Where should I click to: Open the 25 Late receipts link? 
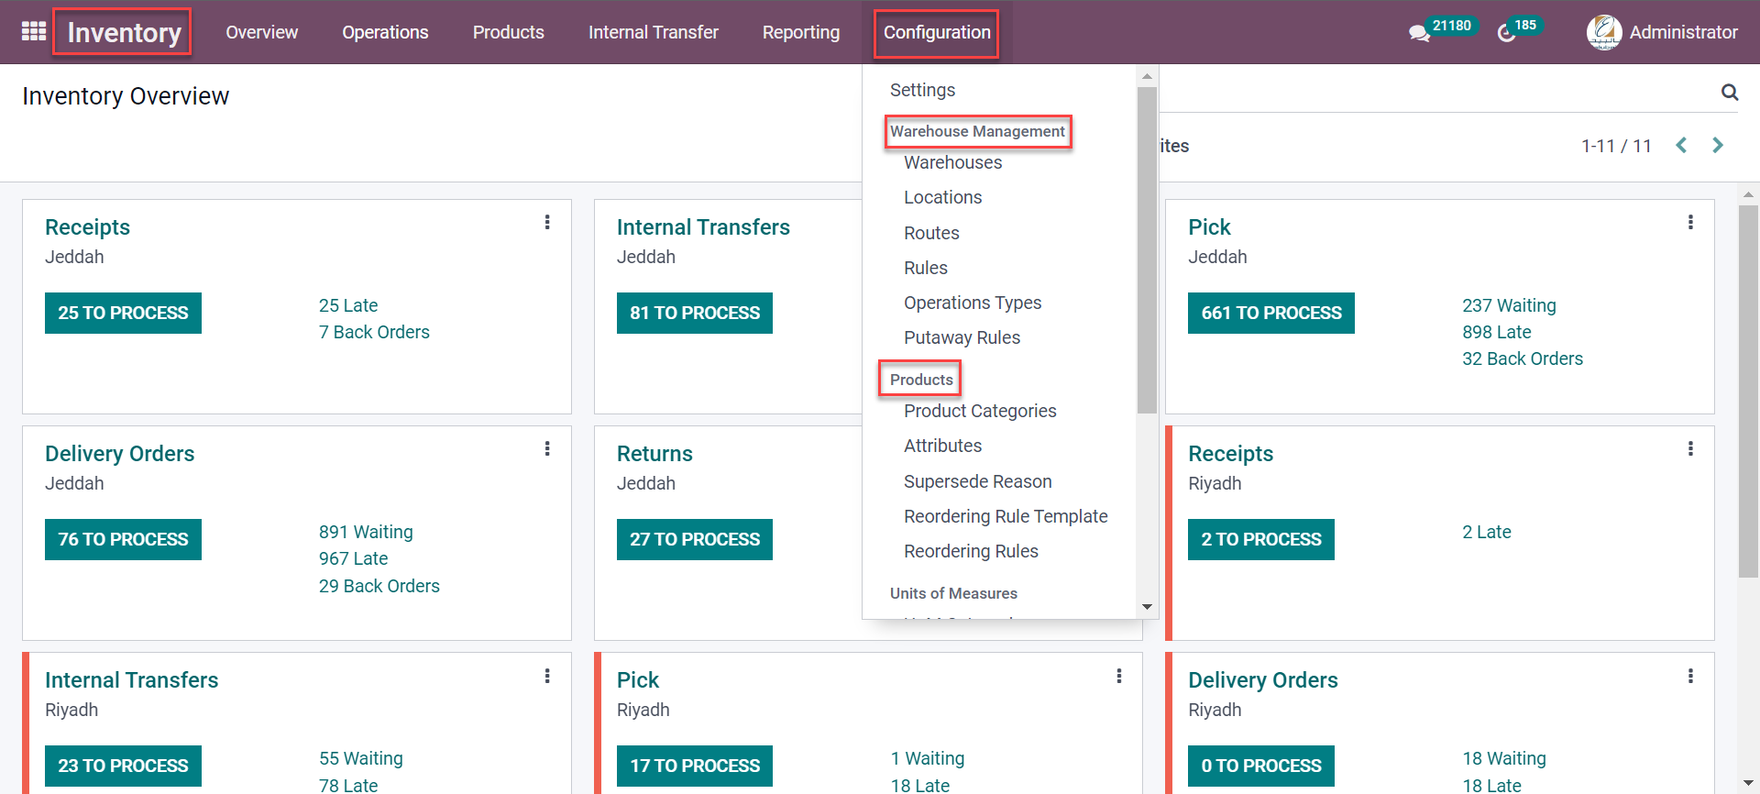click(348, 305)
